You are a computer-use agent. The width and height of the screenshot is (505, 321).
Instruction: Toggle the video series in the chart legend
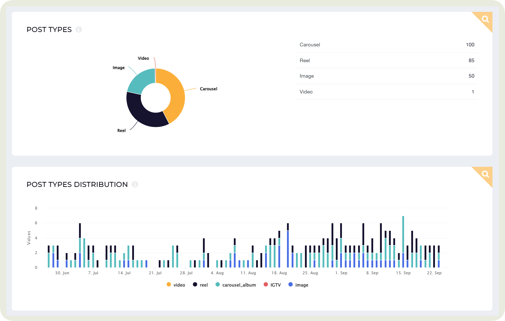[x=176, y=285]
